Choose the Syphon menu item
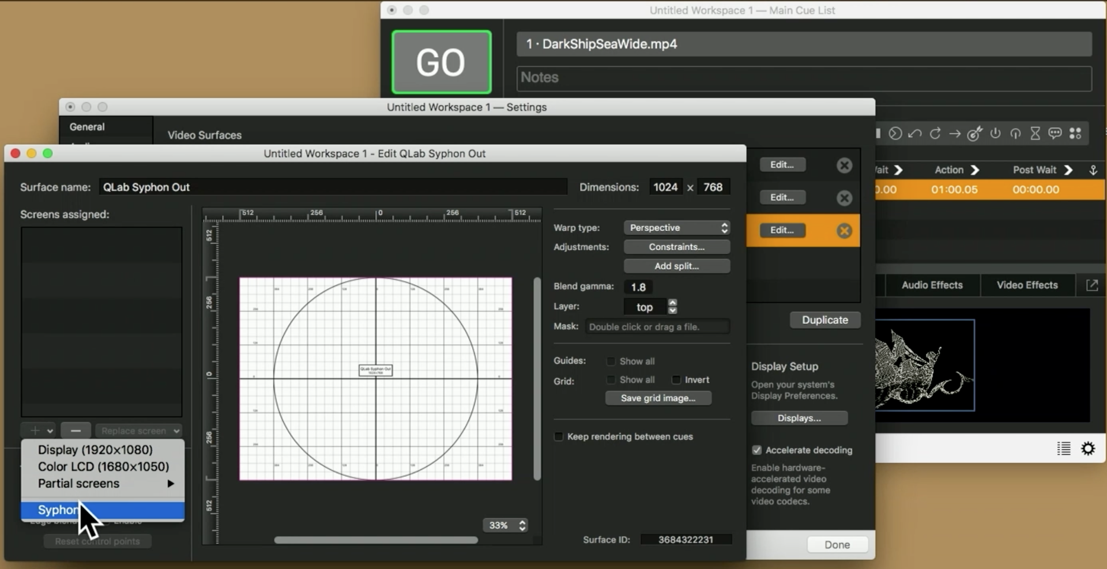Screen dimensions: 1107x569 click(x=103, y=510)
